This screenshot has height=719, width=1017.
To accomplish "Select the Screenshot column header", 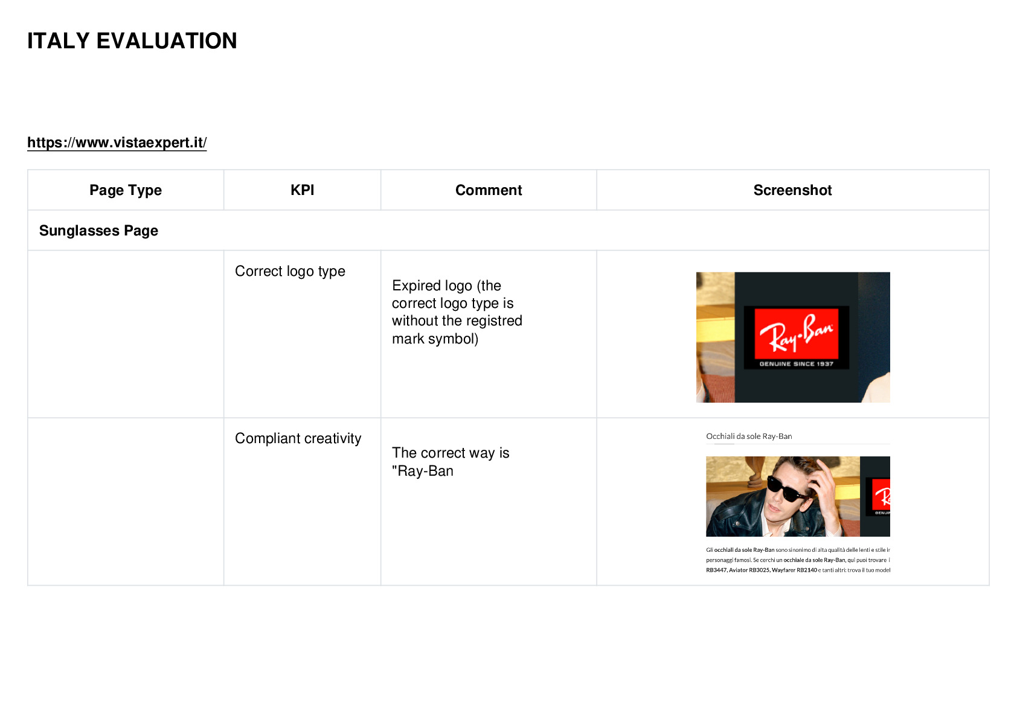I will [793, 190].
